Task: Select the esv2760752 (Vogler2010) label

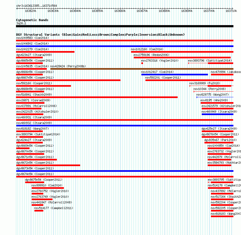Action: click(x=50, y=191)
